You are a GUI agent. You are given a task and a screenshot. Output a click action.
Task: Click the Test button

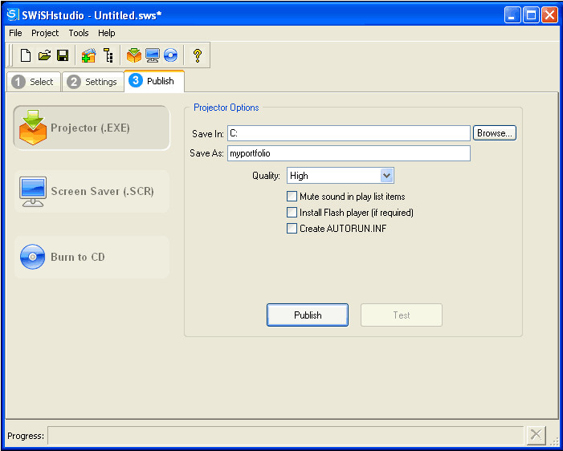402,315
